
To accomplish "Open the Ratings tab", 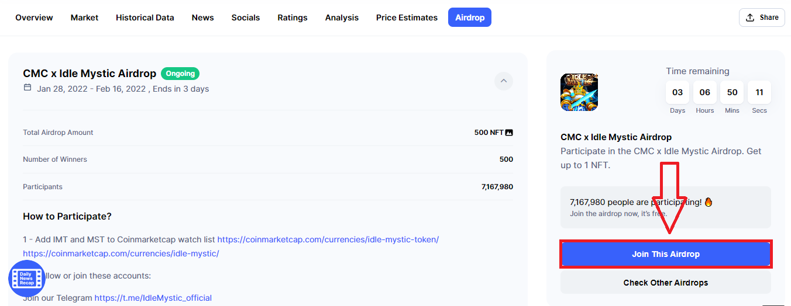I will pyautogui.click(x=293, y=18).
